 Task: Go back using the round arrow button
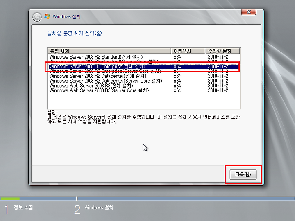pos(37,17)
